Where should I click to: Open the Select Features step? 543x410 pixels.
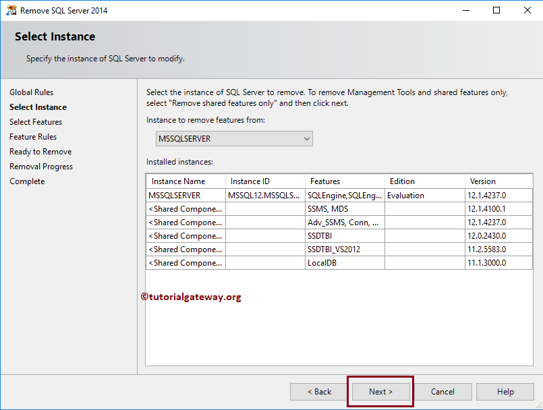(x=36, y=121)
